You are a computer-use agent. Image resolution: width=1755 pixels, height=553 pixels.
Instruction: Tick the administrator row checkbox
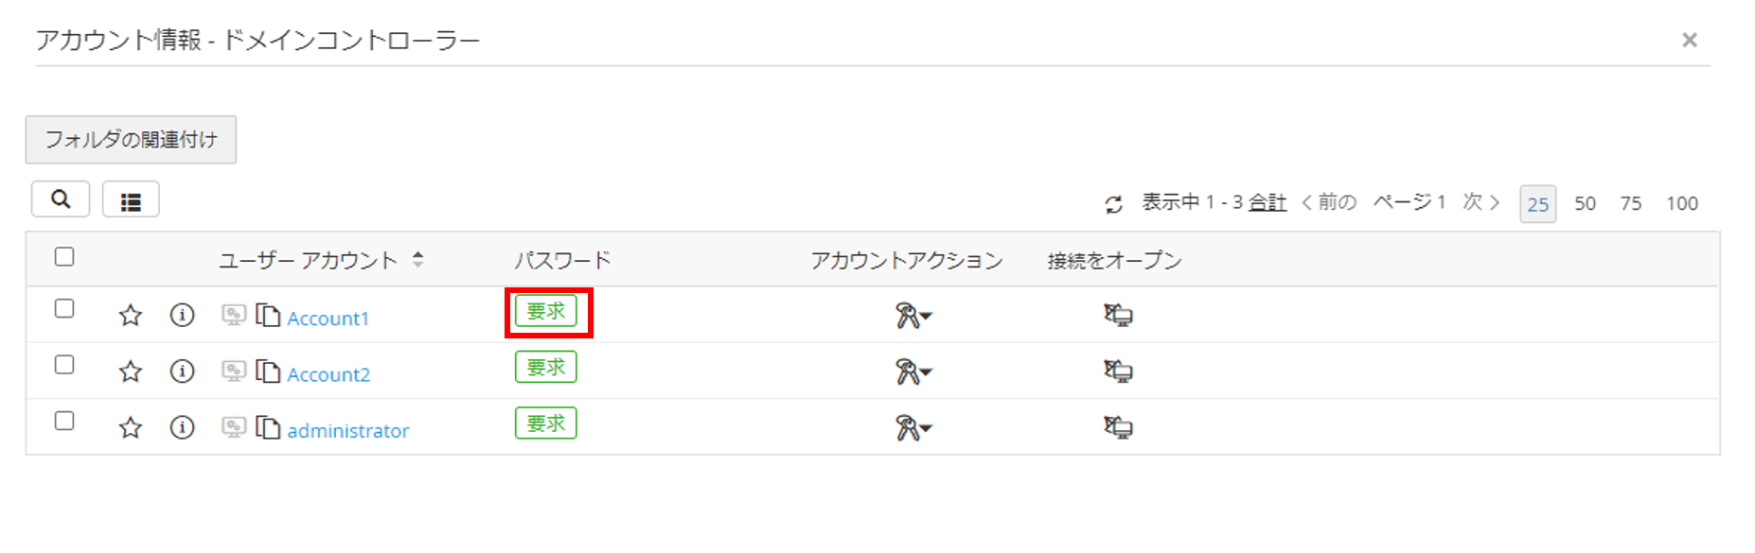pyautogui.click(x=64, y=421)
